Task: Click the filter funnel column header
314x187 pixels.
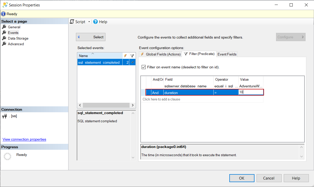Action: [x=132, y=56]
